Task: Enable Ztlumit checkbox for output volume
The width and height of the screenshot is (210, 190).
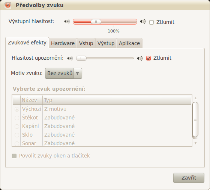Action: tap(151, 22)
